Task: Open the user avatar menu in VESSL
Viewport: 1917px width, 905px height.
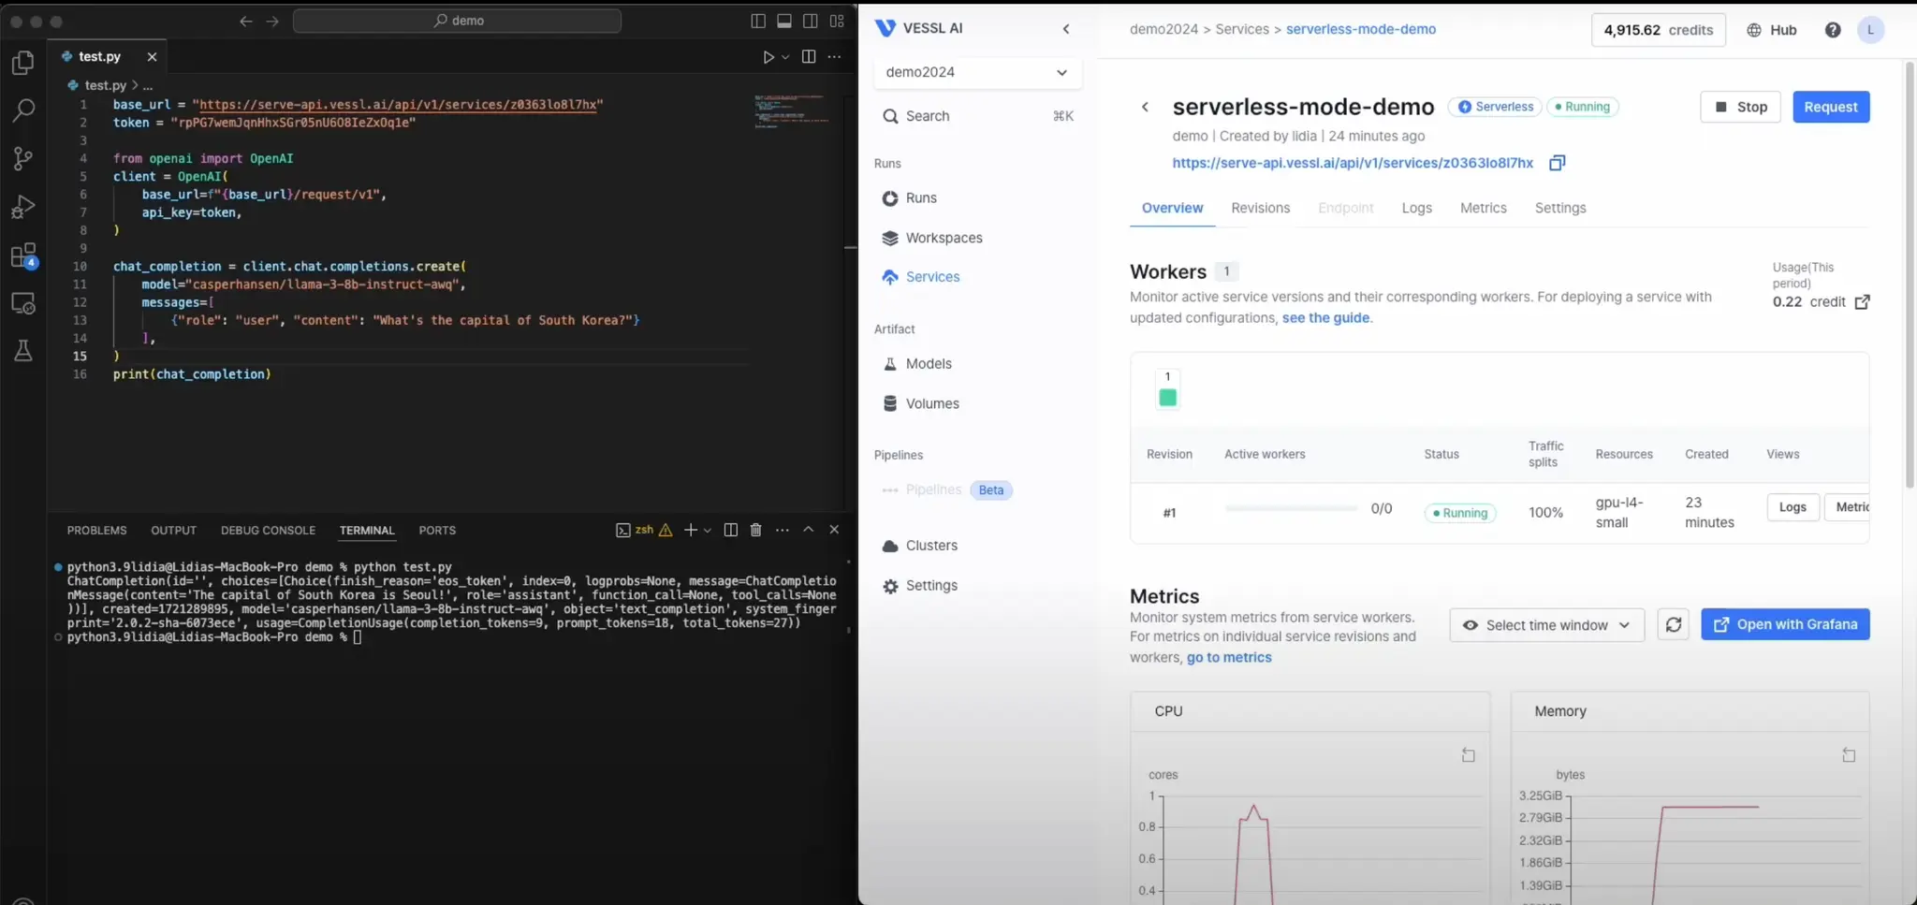Action: click(1870, 30)
